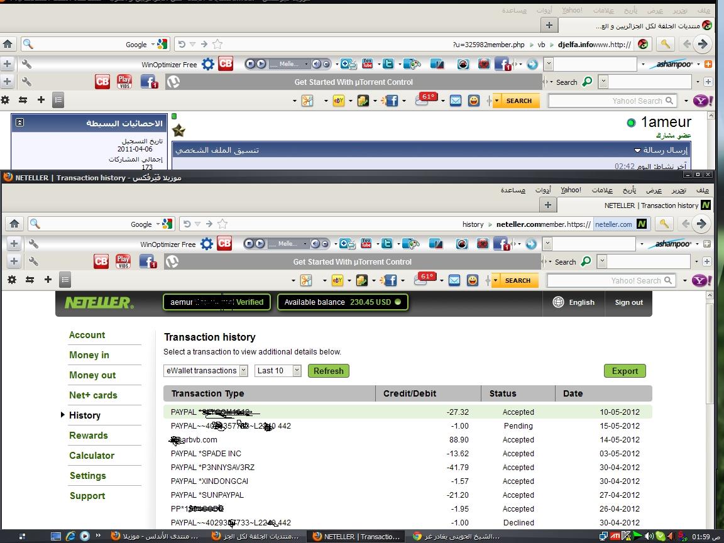Click the reload arrow in the Neteller window

click(x=187, y=224)
